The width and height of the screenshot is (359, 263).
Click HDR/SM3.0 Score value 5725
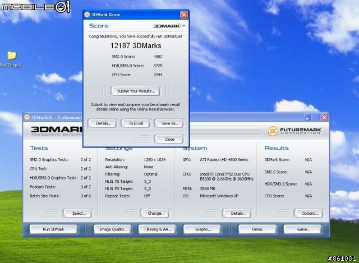(158, 66)
